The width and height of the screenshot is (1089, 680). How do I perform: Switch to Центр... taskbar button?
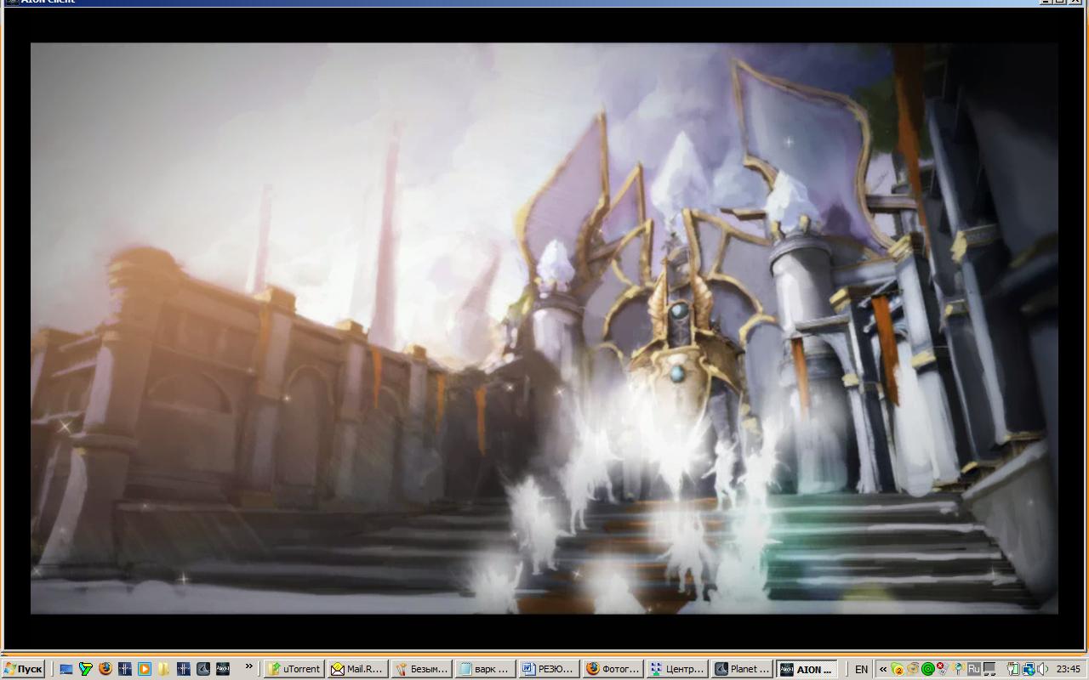coord(676,669)
